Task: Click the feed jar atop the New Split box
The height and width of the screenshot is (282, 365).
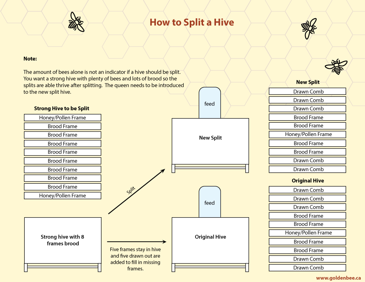Action: (209, 103)
